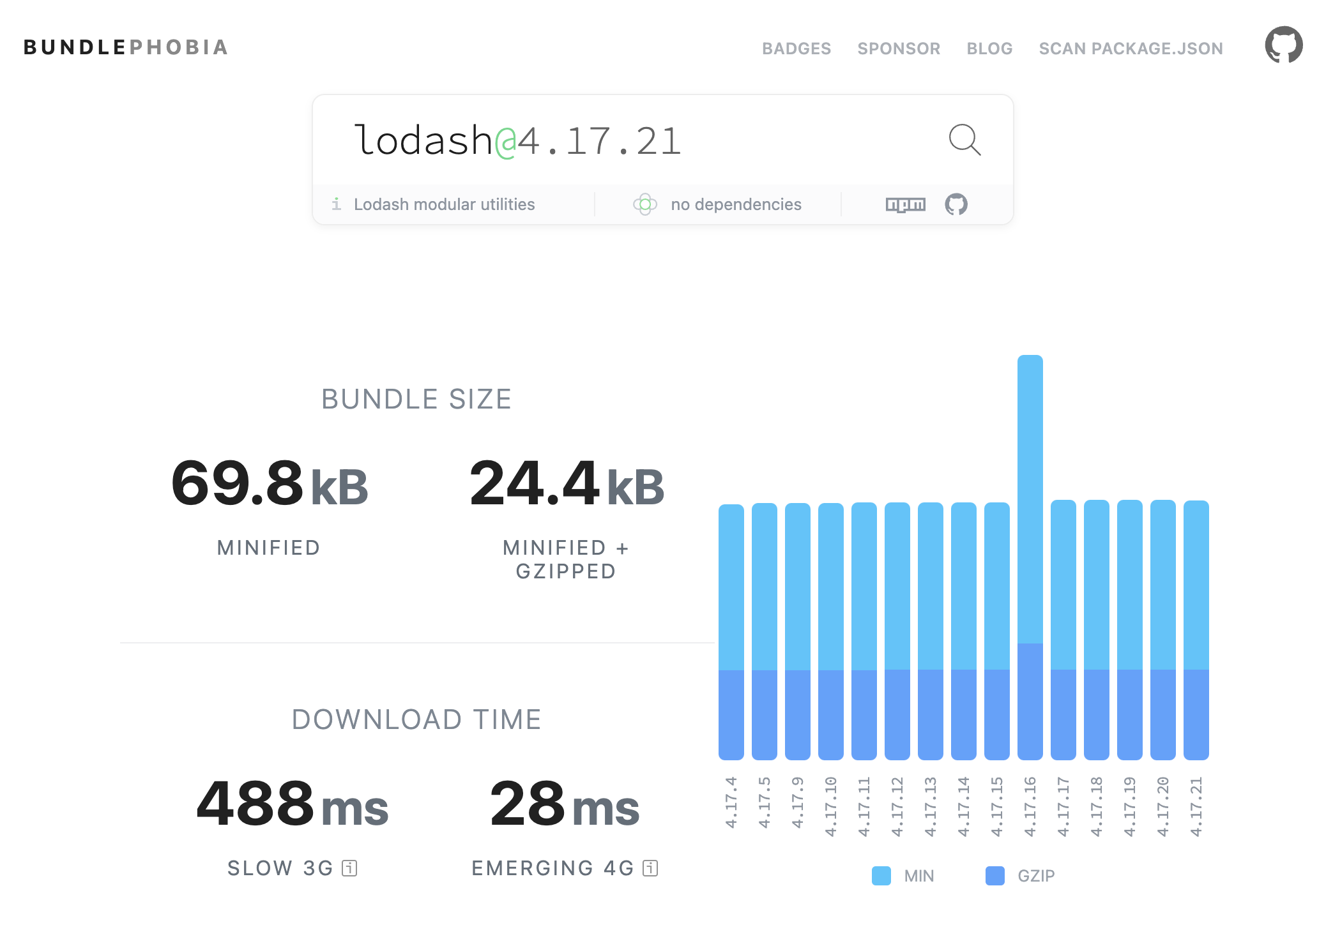
Task: Open the Badges page
Action: tap(796, 49)
